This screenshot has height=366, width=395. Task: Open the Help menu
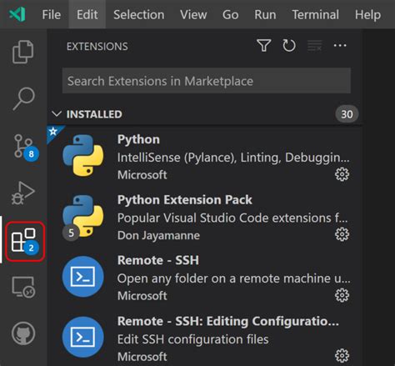pos(367,14)
